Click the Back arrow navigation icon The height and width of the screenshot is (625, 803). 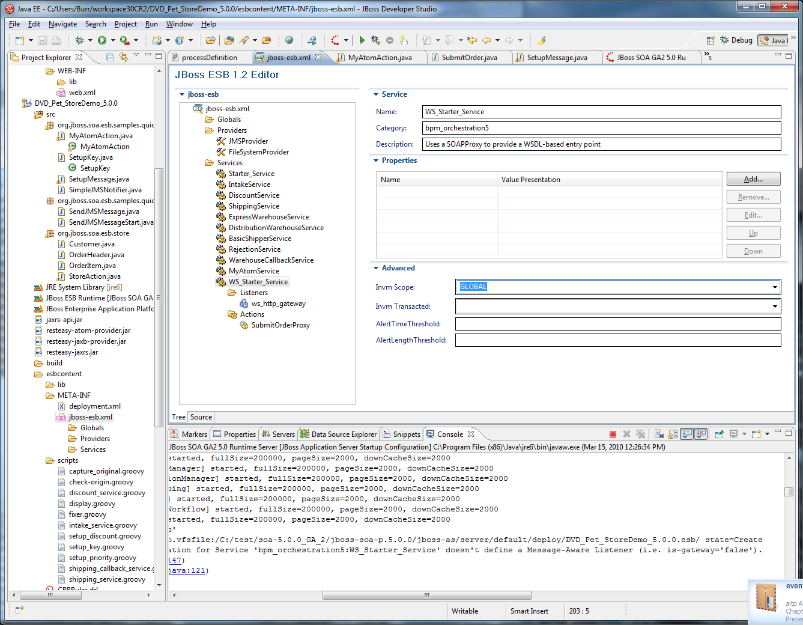click(x=486, y=40)
